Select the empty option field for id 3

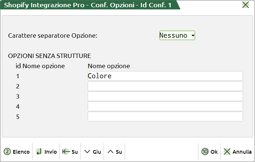coord(165,96)
